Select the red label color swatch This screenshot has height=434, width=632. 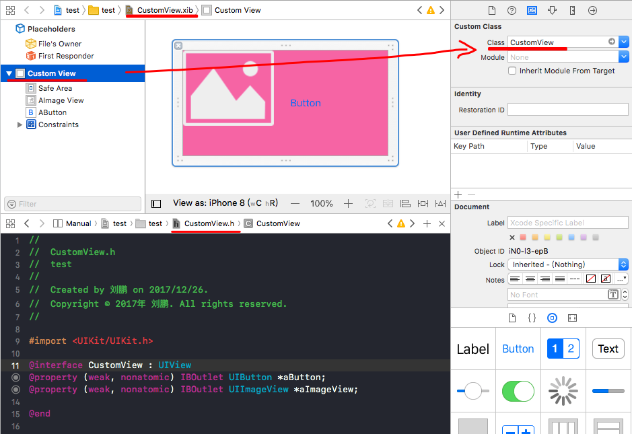click(x=523, y=238)
